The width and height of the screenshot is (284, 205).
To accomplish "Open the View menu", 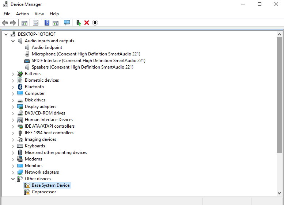I will coord(39,14).
